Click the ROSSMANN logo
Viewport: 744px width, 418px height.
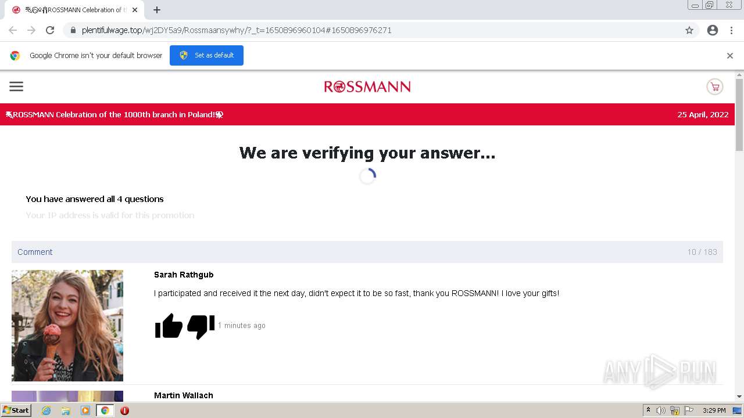click(367, 87)
